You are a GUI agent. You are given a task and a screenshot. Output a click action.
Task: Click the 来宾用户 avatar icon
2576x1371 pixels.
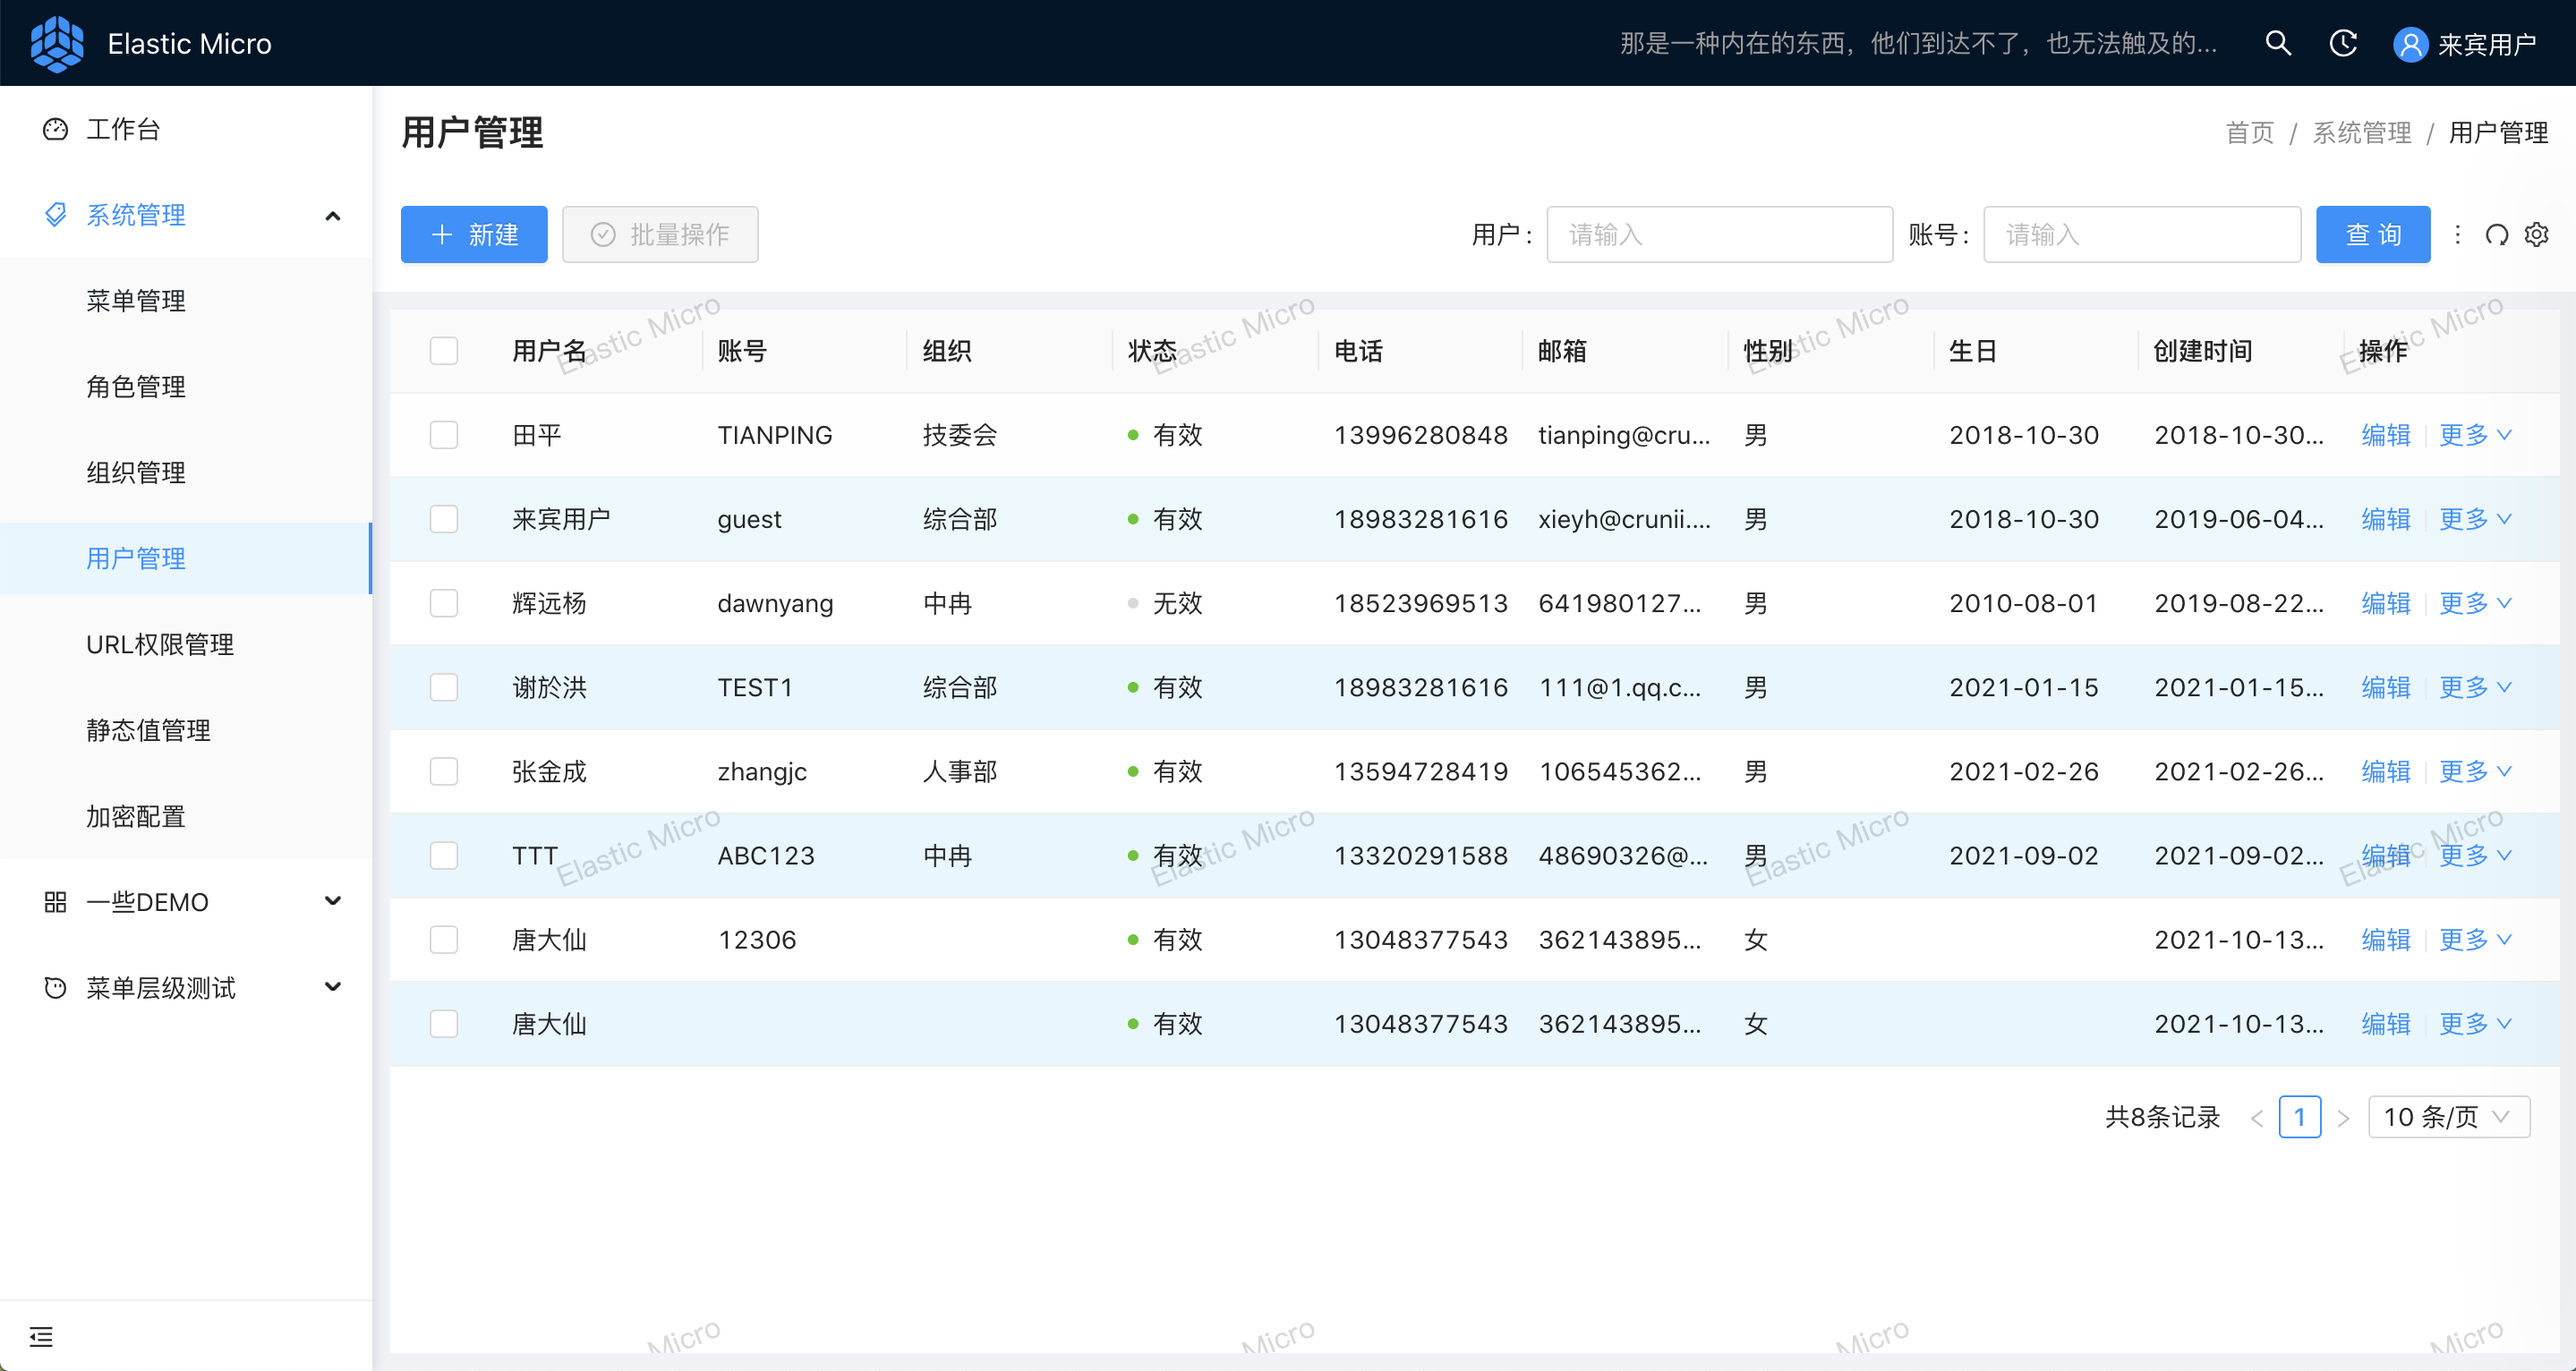pos(2410,44)
